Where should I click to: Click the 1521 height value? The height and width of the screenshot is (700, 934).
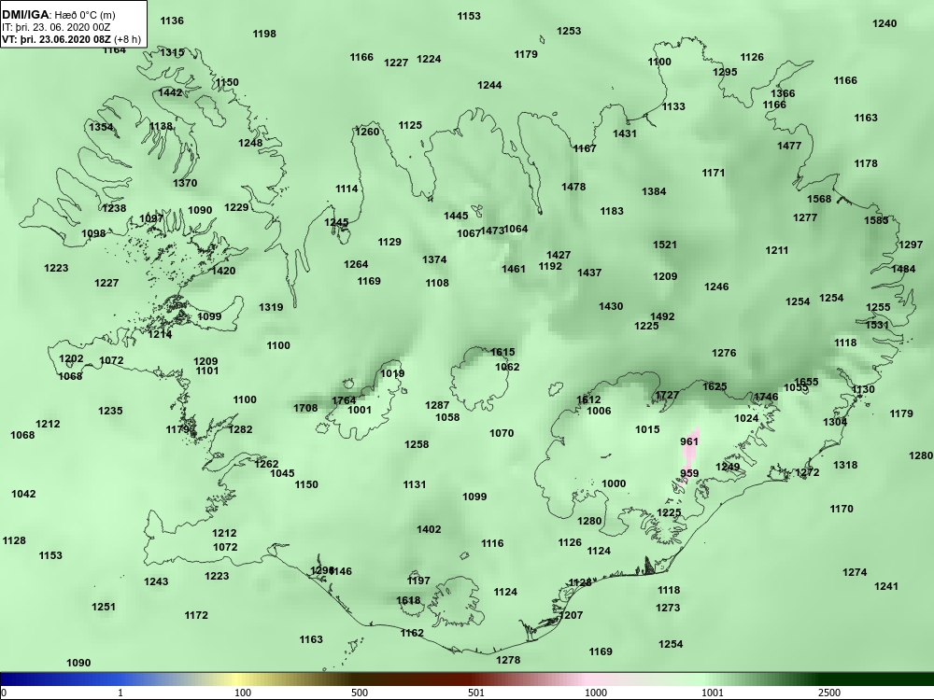(665, 245)
